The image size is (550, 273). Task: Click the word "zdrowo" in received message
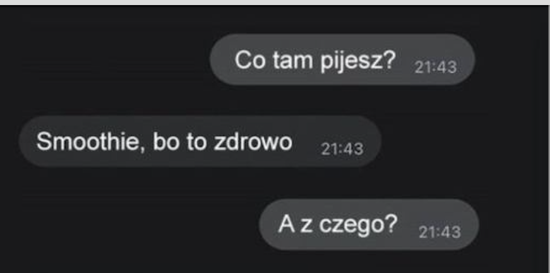253,142
